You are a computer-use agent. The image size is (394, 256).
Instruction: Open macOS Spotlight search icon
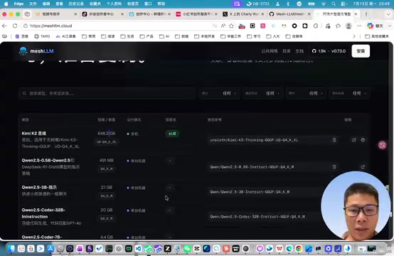[x=334, y=4]
